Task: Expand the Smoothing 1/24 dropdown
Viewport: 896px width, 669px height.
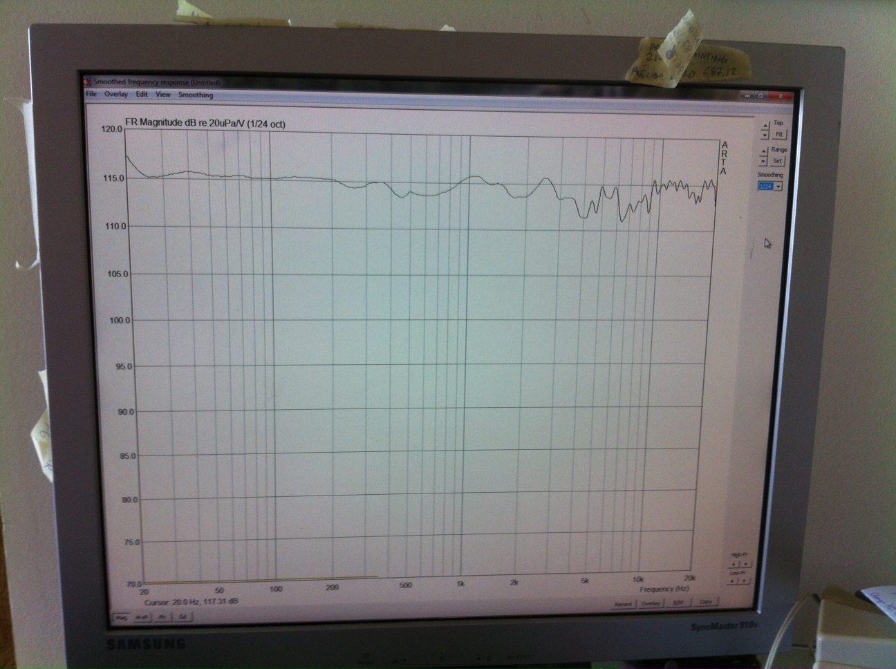Action: click(778, 187)
